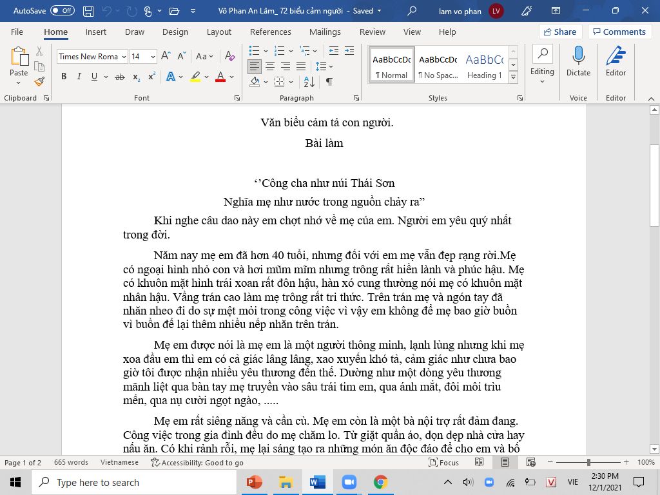Image resolution: width=660 pixels, height=495 pixels.
Task: Select Center alignment
Action: click(x=270, y=66)
